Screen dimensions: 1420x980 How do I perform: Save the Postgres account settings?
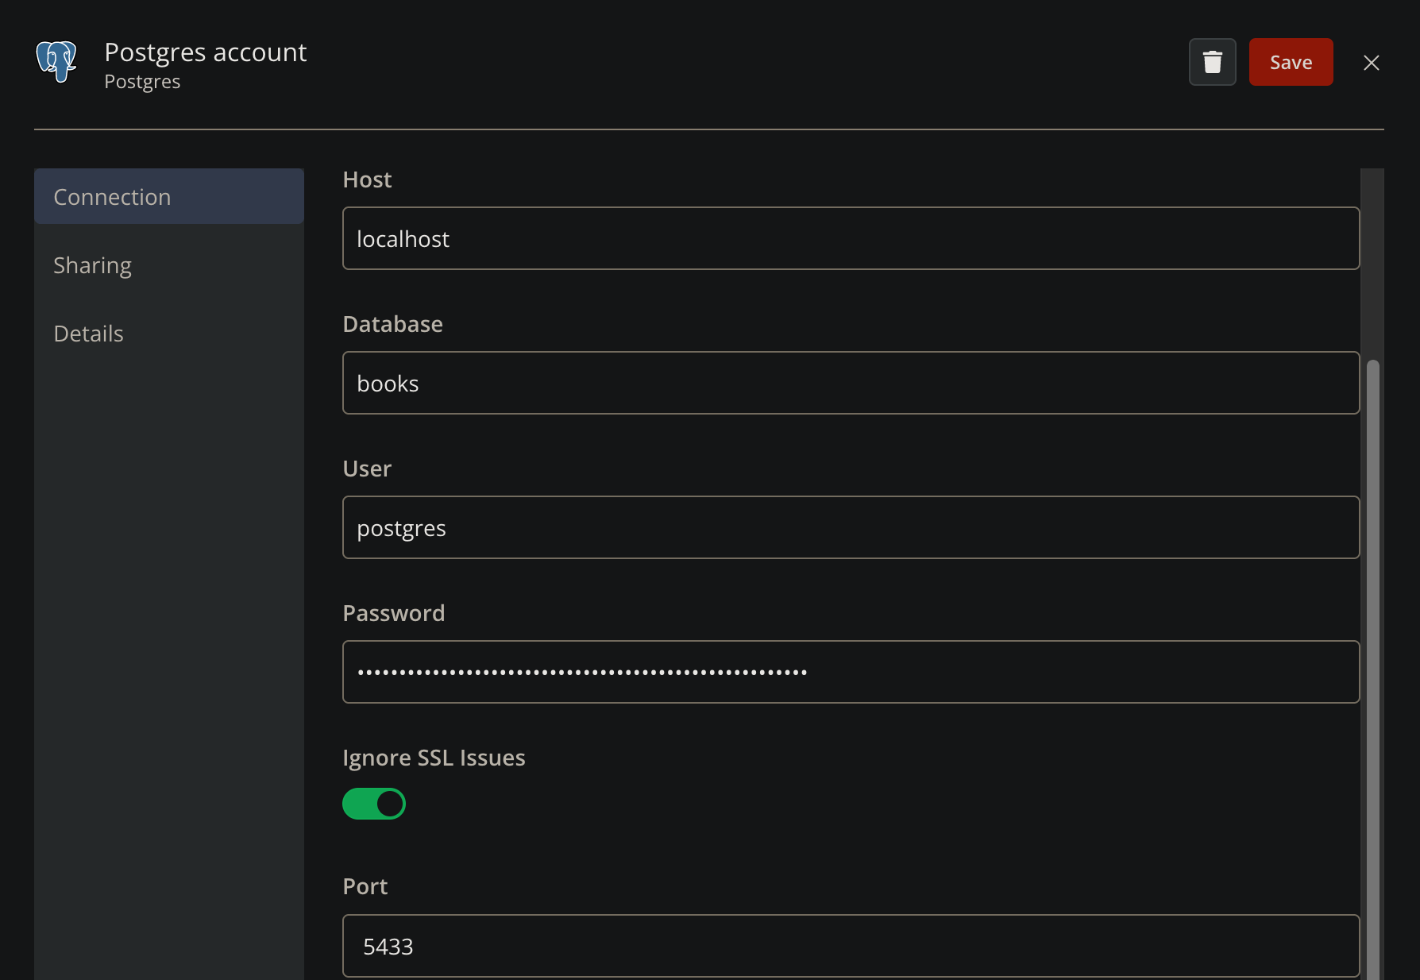1291,62
